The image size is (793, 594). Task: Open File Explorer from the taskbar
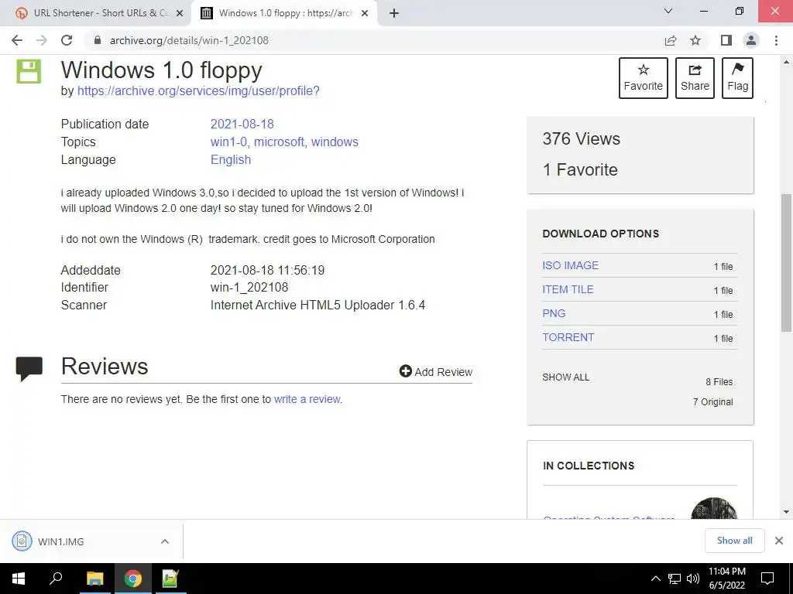tap(94, 579)
